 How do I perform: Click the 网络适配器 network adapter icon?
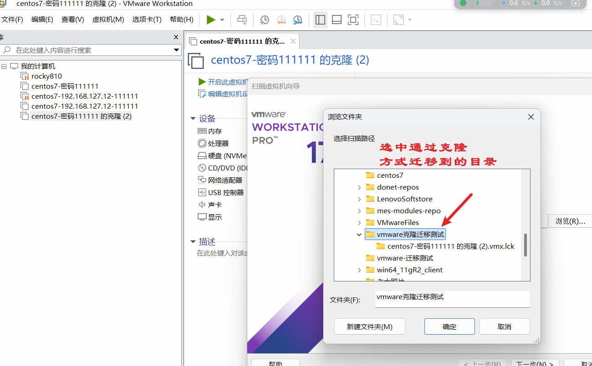pyautogui.click(x=202, y=180)
